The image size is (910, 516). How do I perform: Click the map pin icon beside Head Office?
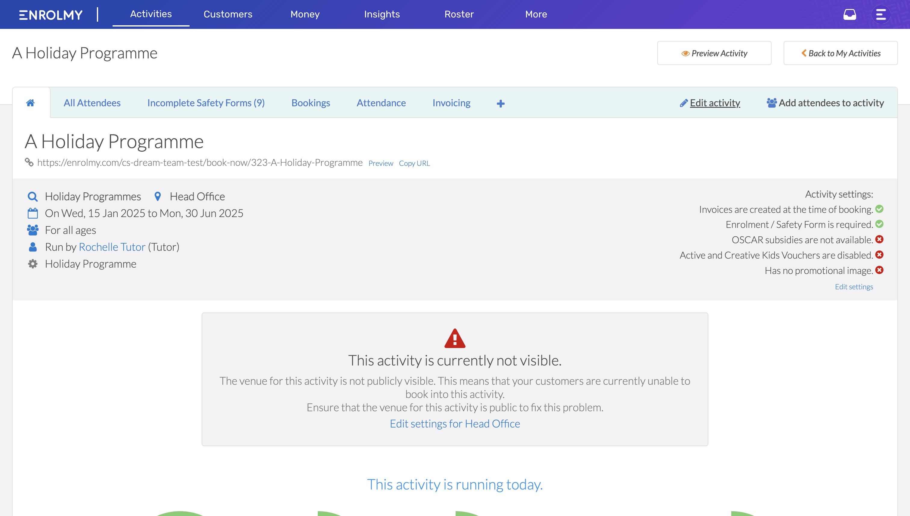coord(158,196)
